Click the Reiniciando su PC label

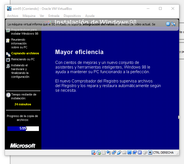click(x=23, y=59)
